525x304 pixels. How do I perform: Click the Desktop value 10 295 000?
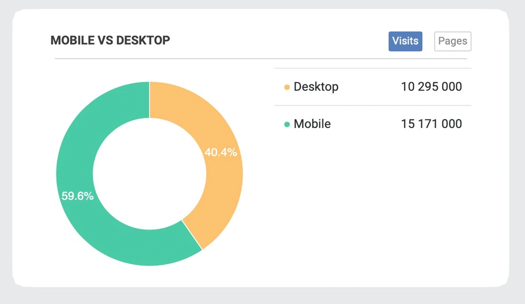click(x=431, y=87)
